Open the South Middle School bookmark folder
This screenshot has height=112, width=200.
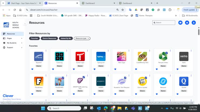pos(48,16)
